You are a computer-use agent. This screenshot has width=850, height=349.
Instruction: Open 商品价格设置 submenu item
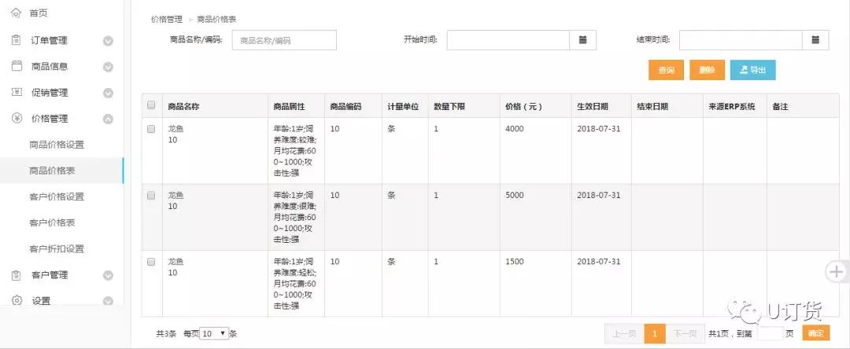57,145
